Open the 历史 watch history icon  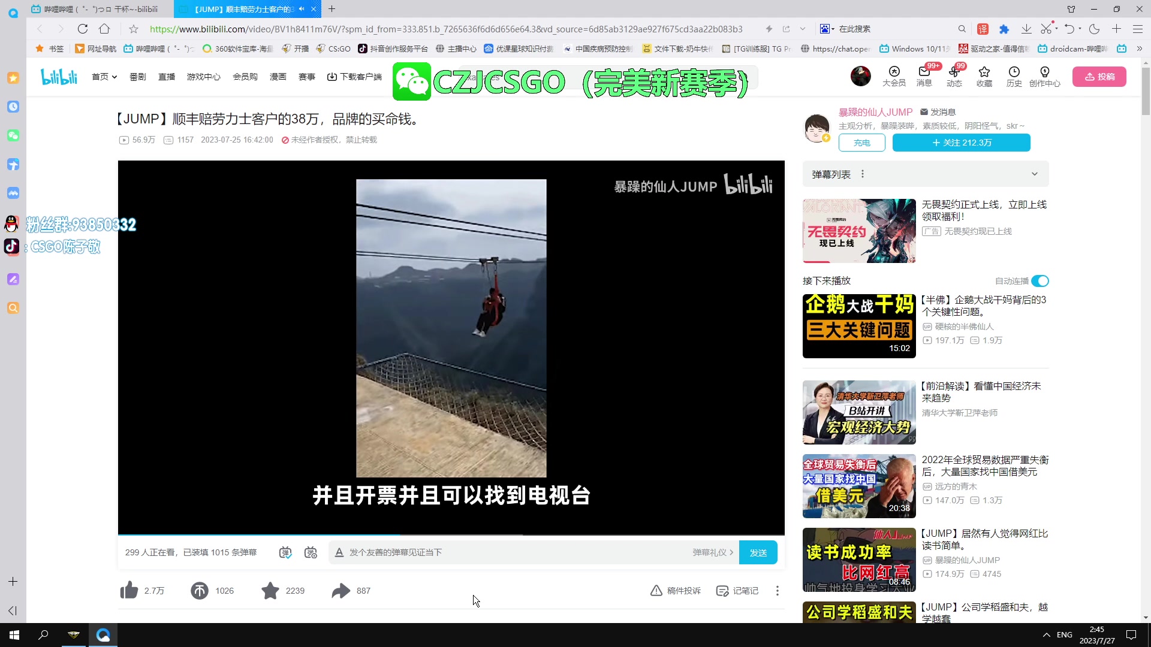click(1014, 77)
